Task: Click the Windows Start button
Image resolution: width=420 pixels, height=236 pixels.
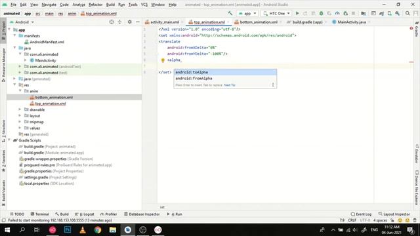Action: (7, 229)
